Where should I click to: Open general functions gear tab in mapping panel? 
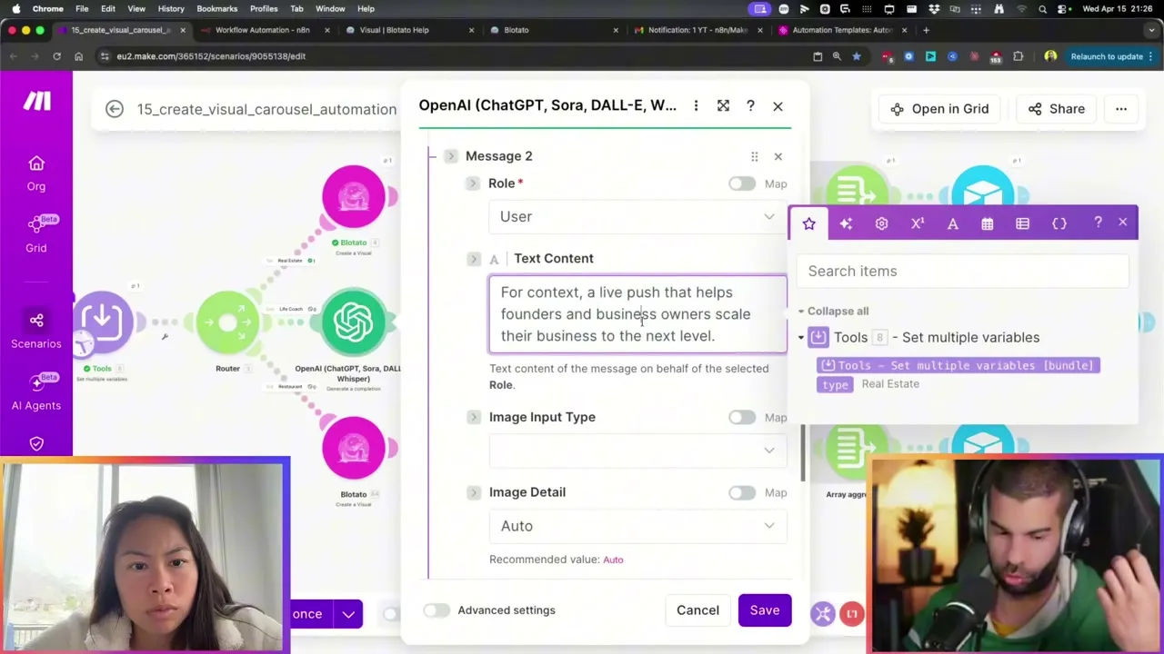point(881,223)
